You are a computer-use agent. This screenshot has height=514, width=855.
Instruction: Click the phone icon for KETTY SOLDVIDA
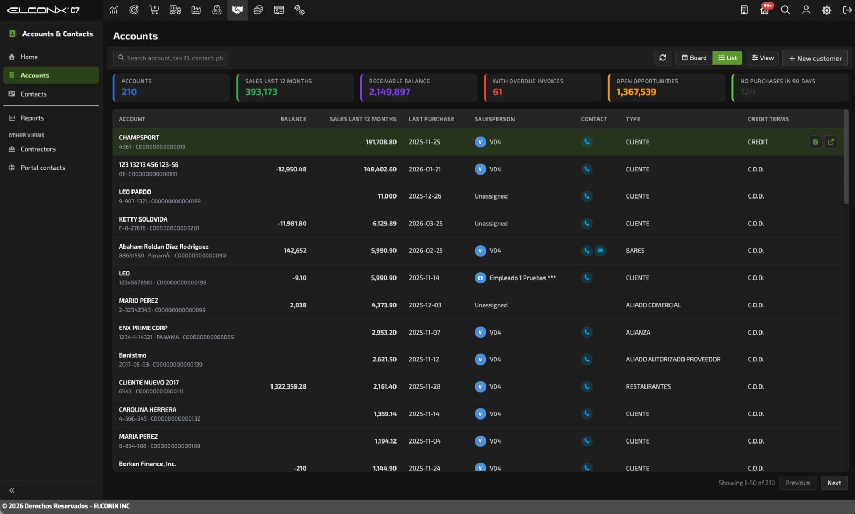coord(587,223)
